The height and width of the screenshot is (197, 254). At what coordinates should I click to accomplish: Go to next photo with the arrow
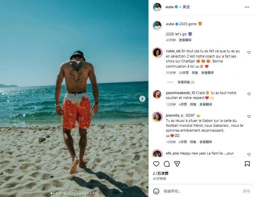142,99
